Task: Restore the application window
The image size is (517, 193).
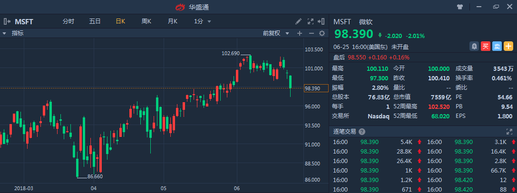Action: (x=496, y=7)
